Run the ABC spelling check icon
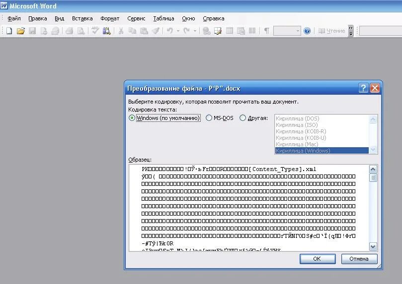This screenshot has height=284, width=402. click(x=95, y=30)
